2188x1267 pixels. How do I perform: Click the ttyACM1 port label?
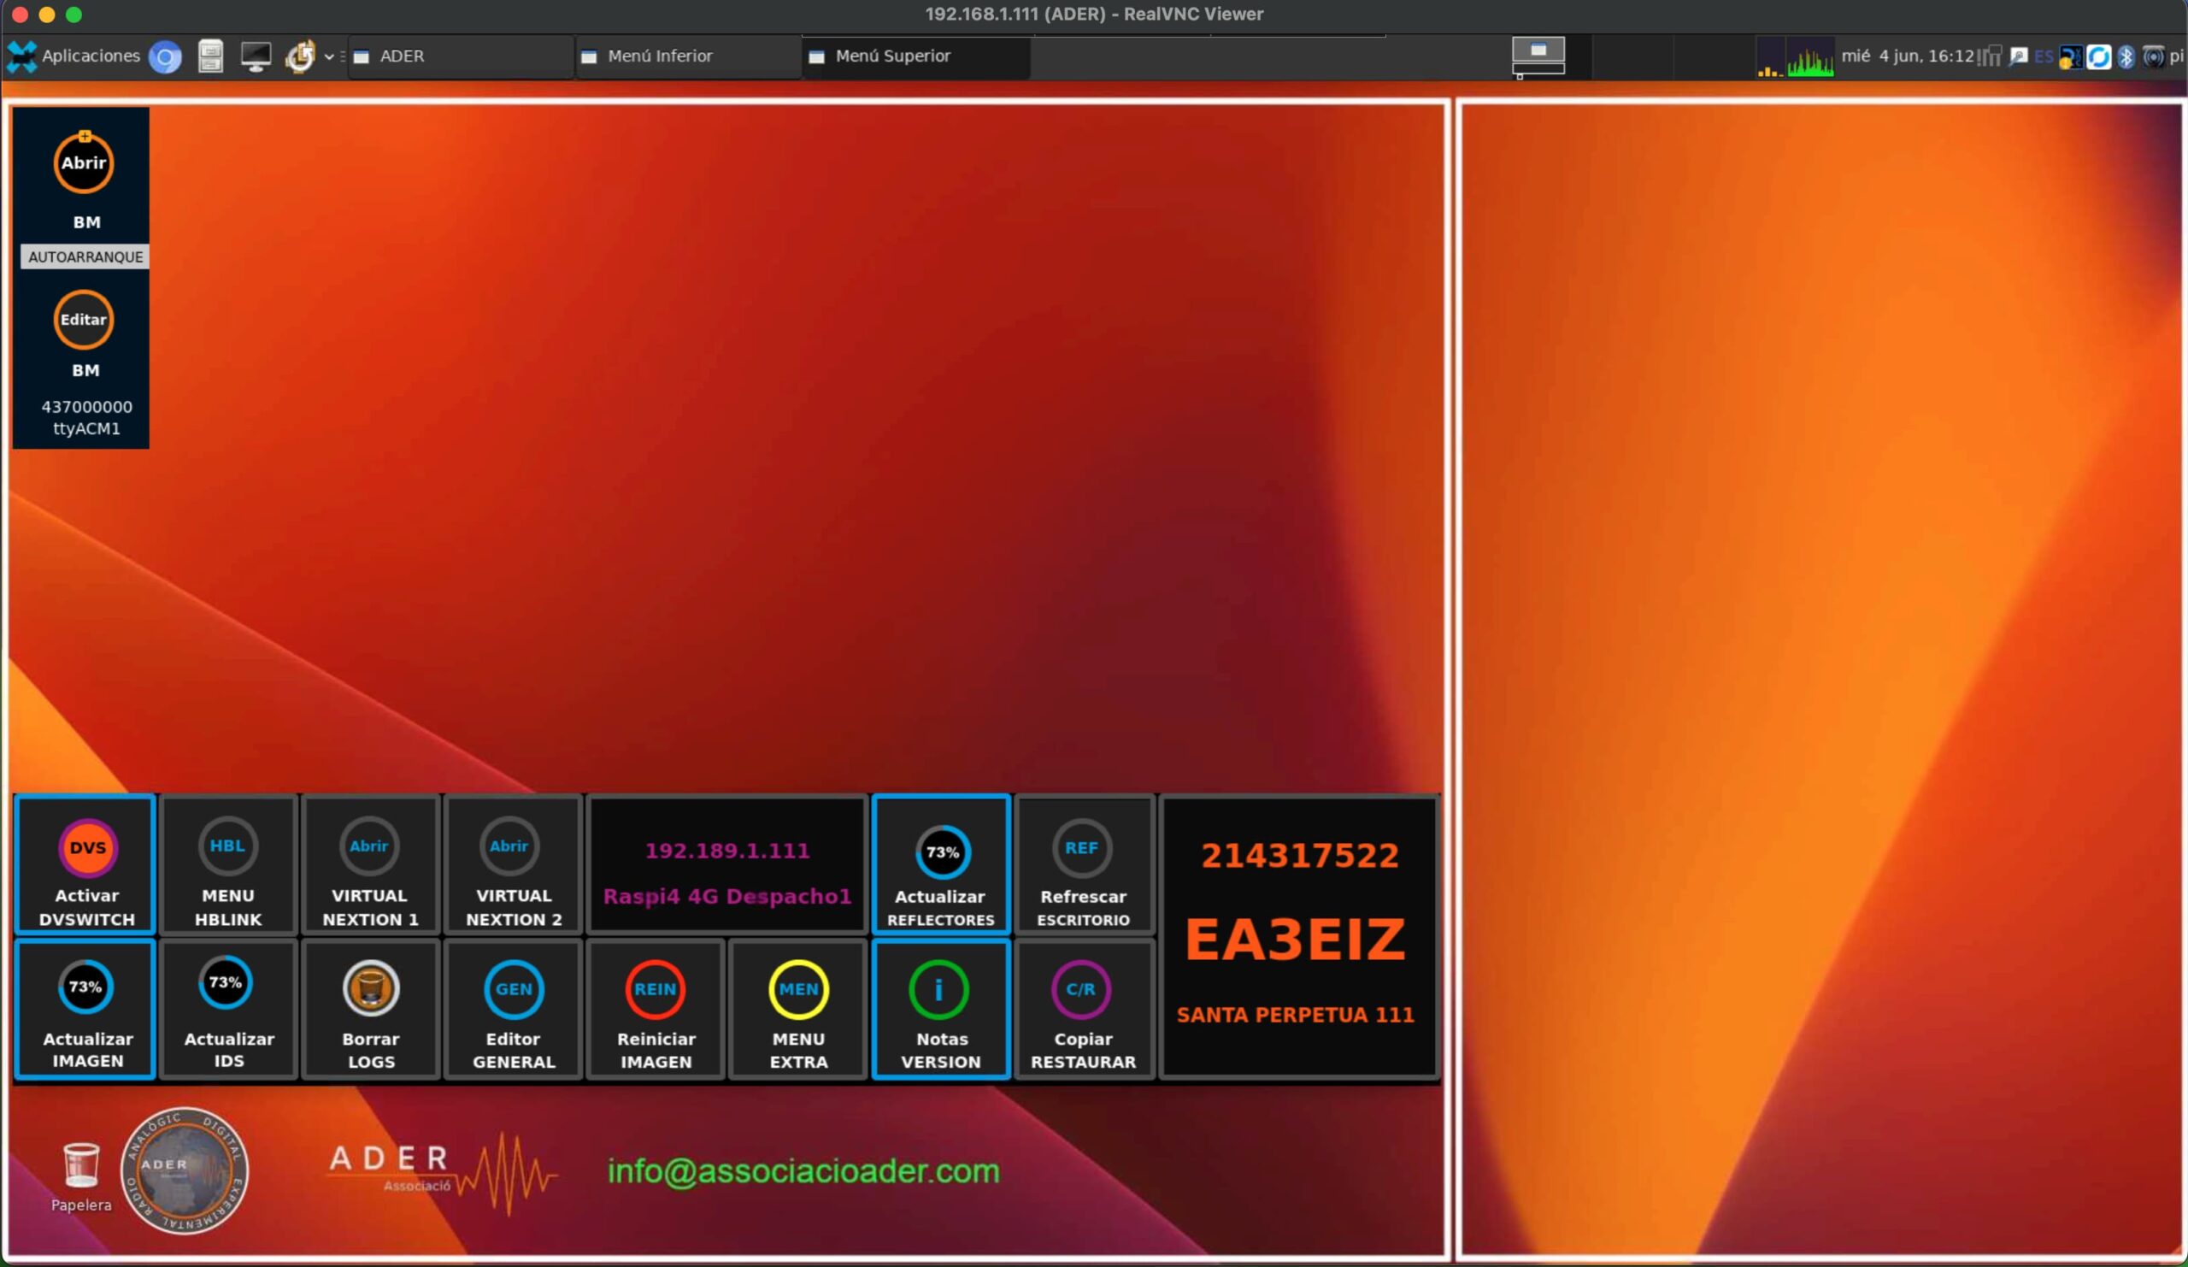[87, 428]
